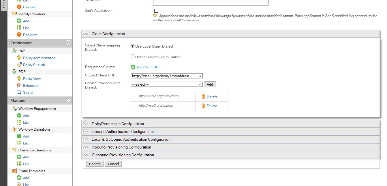Expand Local & Outbound Authentication Configuration
This screenshot has width=387, height=186.
click(85, 139)
